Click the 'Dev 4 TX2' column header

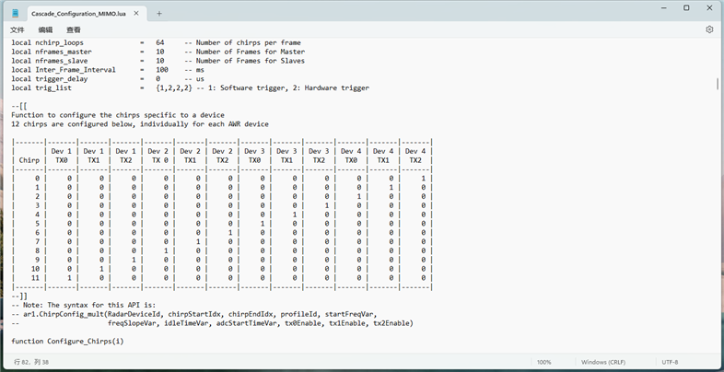click(415, 156)
